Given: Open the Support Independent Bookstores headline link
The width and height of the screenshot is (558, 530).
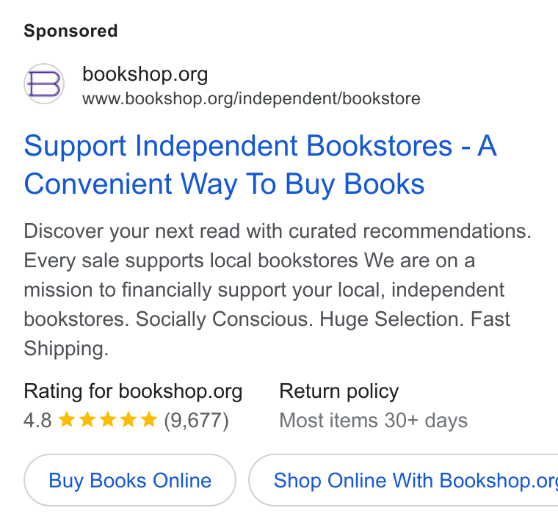Looking at the screenshot, I should coord(260,164).
